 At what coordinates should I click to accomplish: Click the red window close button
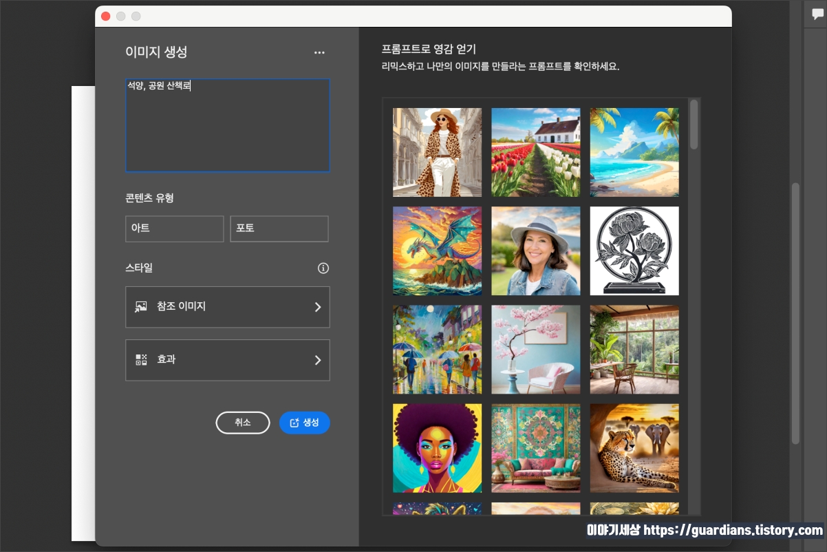coord(105,16)
